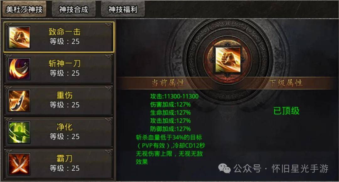This screenshot has height=182, width=339.
Task: Open the 美杜莎神技 tab
Action: [24, 9]
